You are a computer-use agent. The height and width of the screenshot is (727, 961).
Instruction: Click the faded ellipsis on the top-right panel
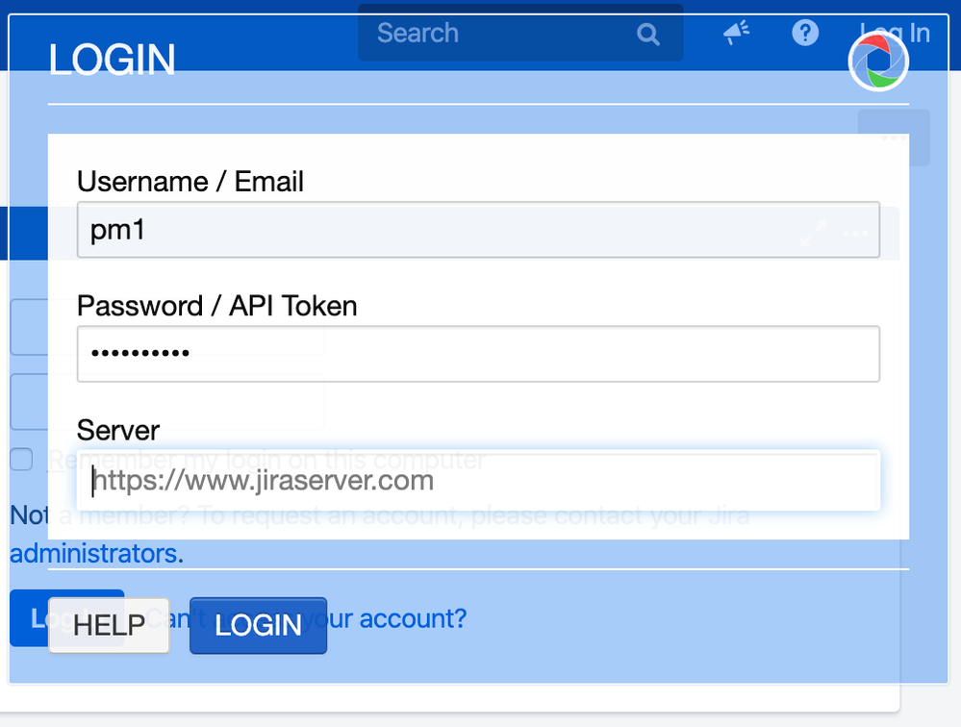(893, 137)
